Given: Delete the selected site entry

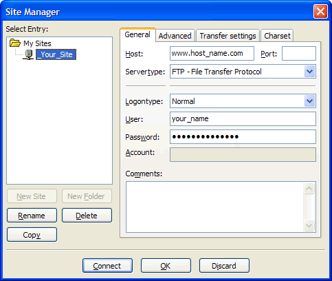Looking at the screenshot, I should 87,216.
